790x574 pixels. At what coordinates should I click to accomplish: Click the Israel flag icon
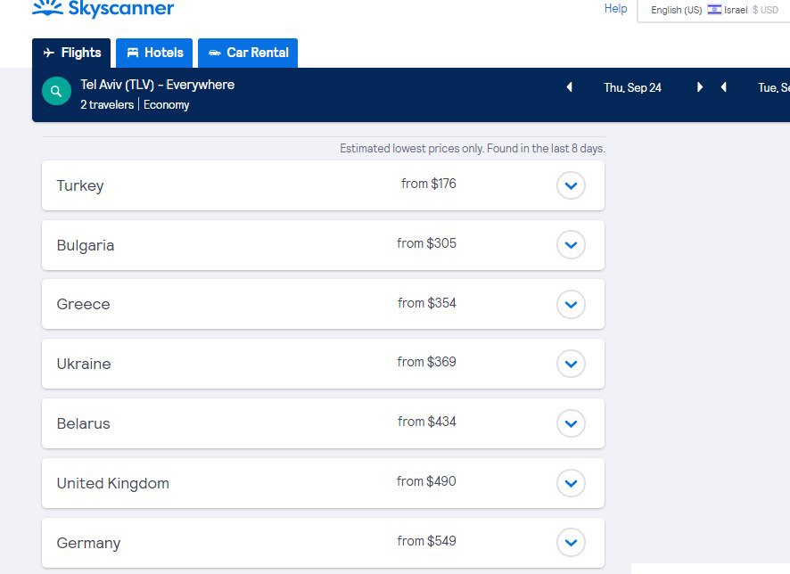click(x=714, y=10)
